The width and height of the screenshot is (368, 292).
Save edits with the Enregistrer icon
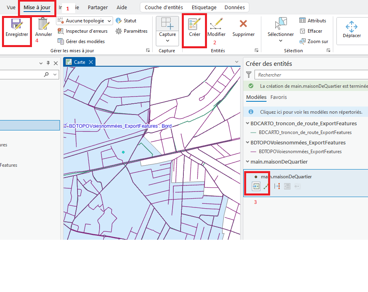pyautogui.click(x=17, y=28)
